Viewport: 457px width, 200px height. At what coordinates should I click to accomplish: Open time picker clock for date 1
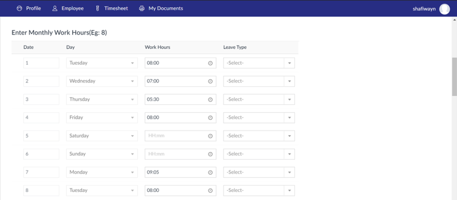(x=210, y=63)
